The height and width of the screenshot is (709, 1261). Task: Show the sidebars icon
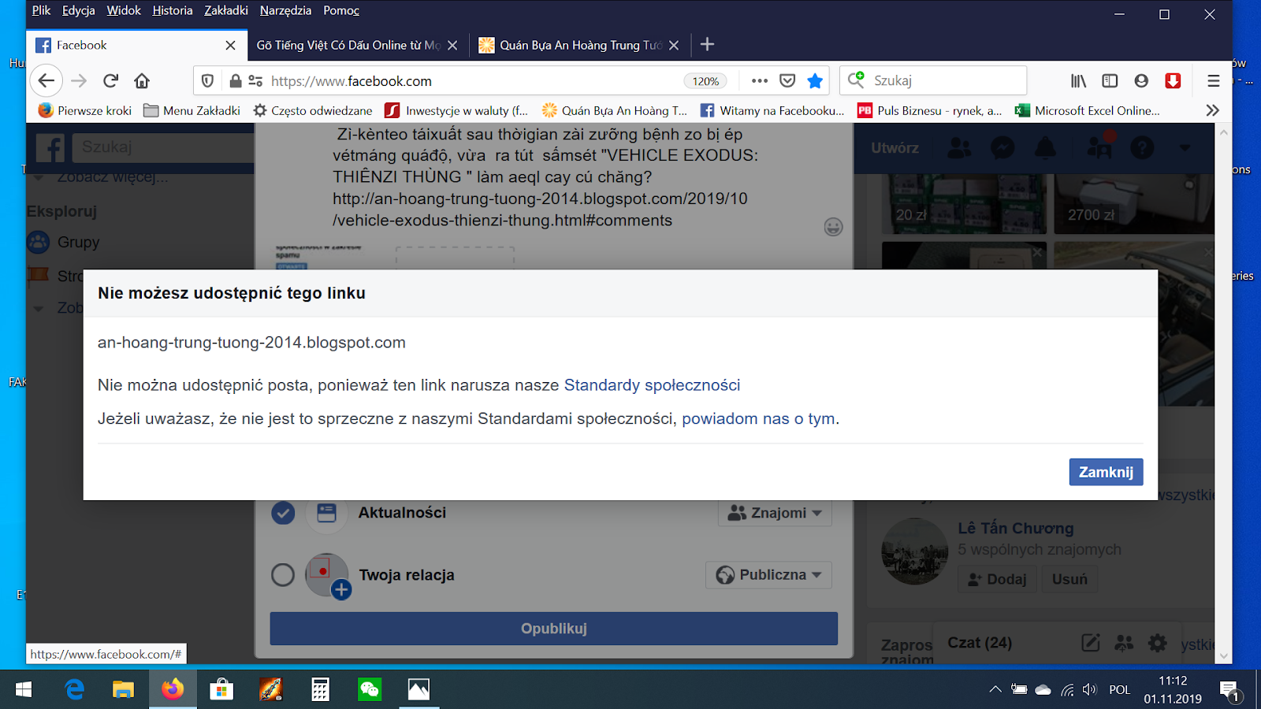(1110, 80)
